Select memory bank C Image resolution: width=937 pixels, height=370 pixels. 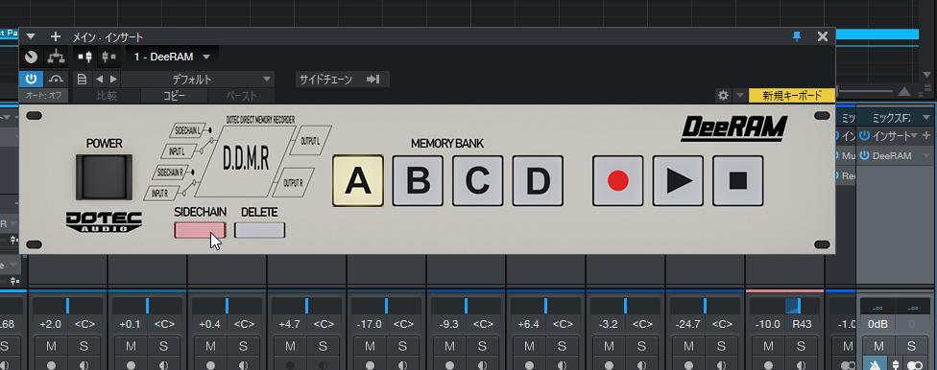point(477,181)
